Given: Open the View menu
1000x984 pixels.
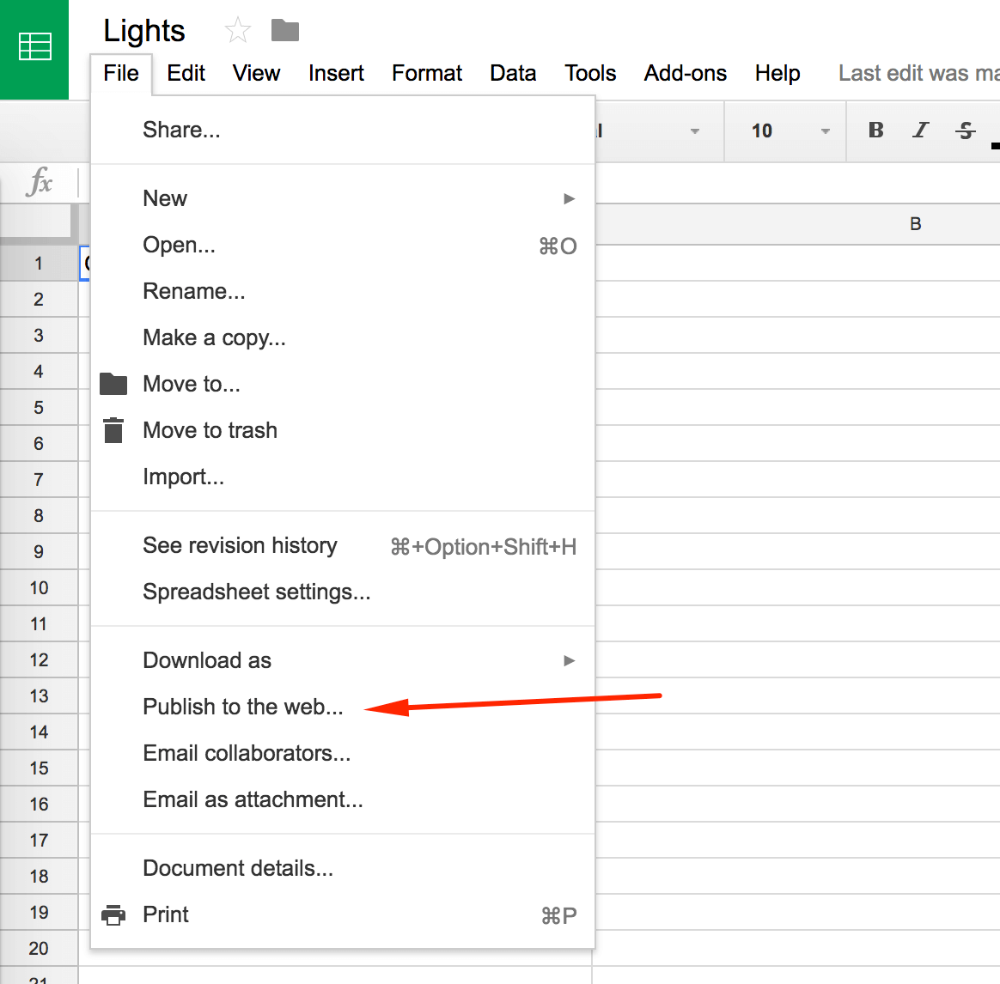Looking at the screenshot, I should click(x=256, y=73).
